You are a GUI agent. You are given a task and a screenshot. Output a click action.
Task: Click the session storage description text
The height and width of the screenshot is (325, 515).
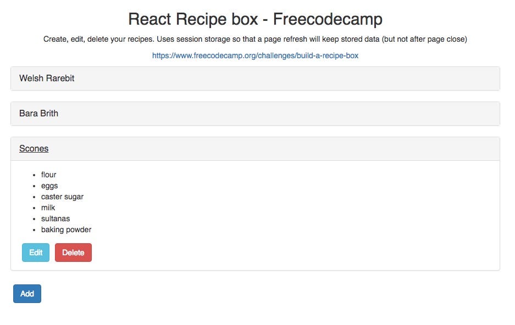255,39
